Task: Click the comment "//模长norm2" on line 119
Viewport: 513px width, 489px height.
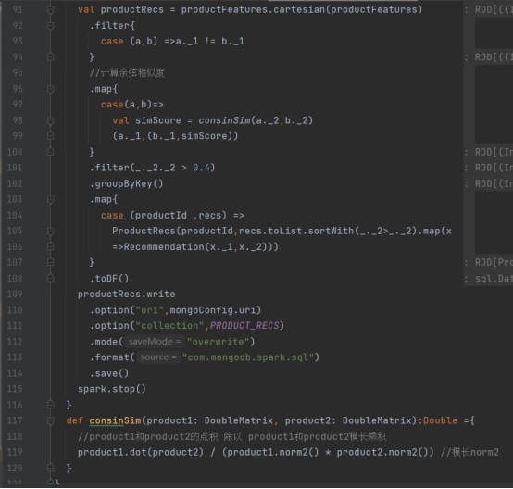Action: click(469, 452)
